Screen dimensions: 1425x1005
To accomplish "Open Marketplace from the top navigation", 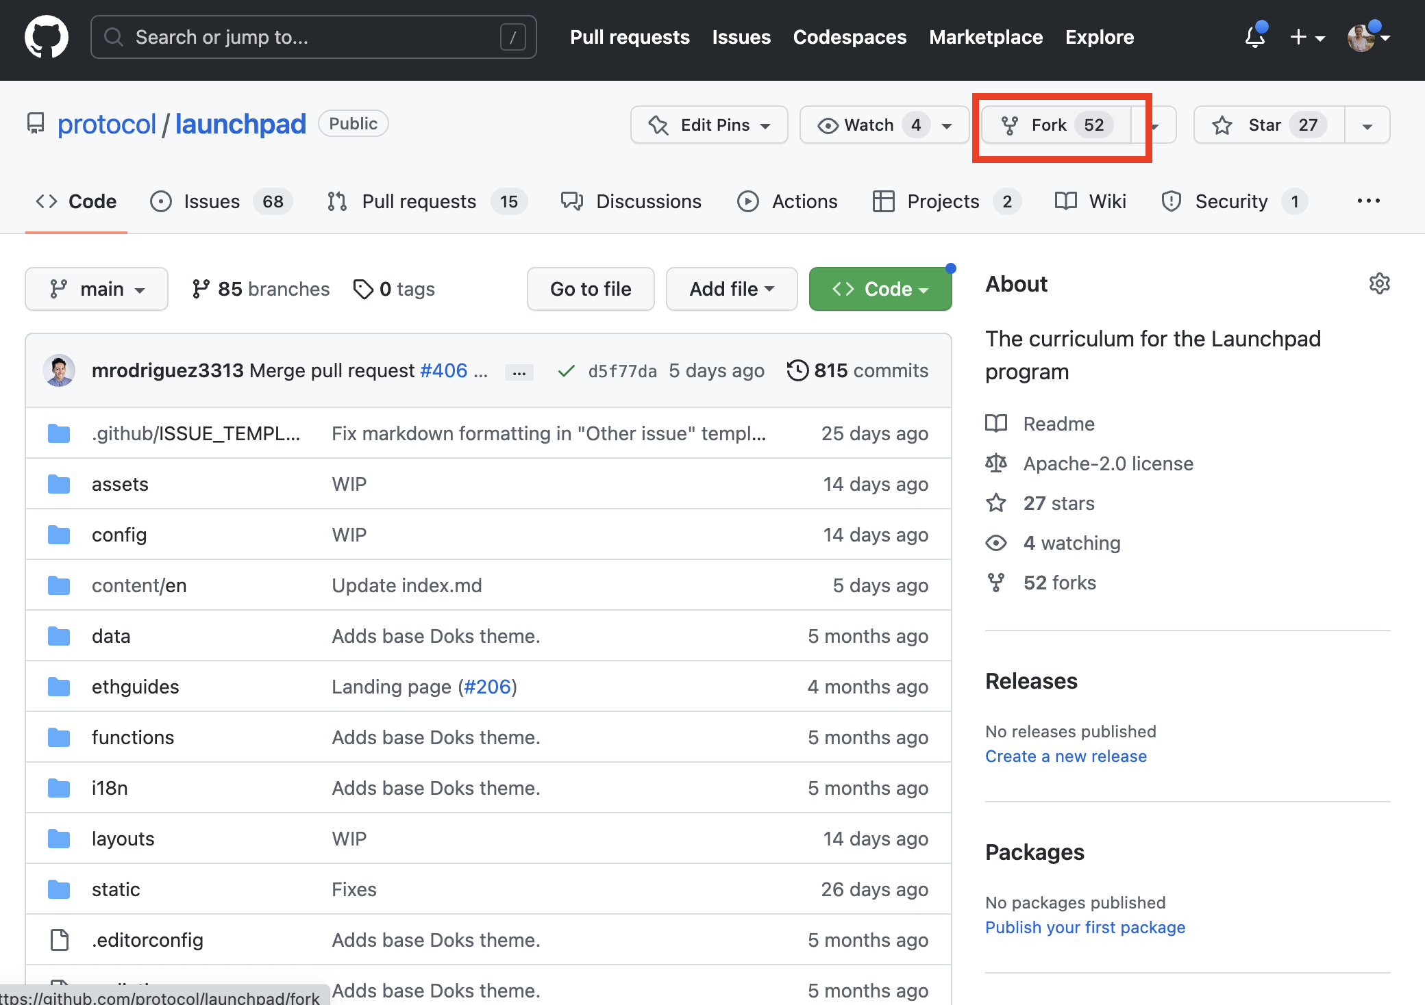I will point(986,37).
